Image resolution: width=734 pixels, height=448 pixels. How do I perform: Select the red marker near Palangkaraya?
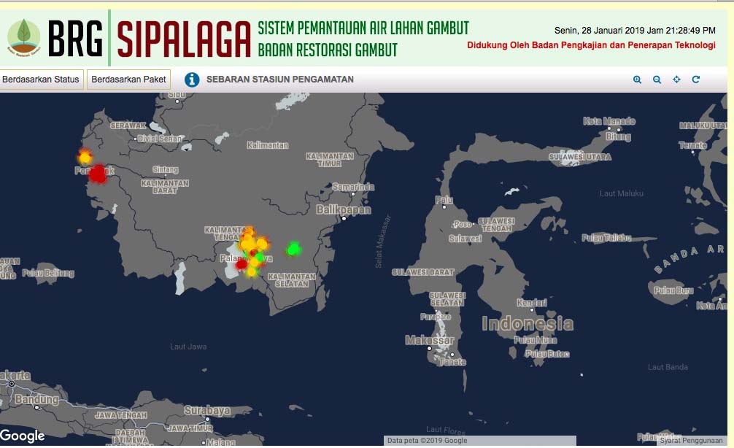point(242,264)
